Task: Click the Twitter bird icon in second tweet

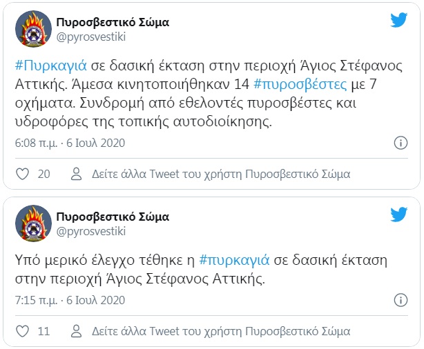Action: tap(399, 215)
